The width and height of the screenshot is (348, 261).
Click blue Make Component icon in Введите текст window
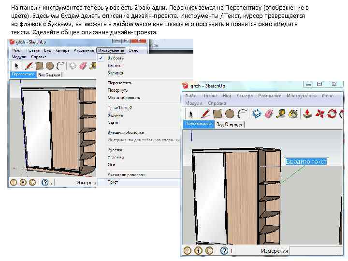click(257, 114)
